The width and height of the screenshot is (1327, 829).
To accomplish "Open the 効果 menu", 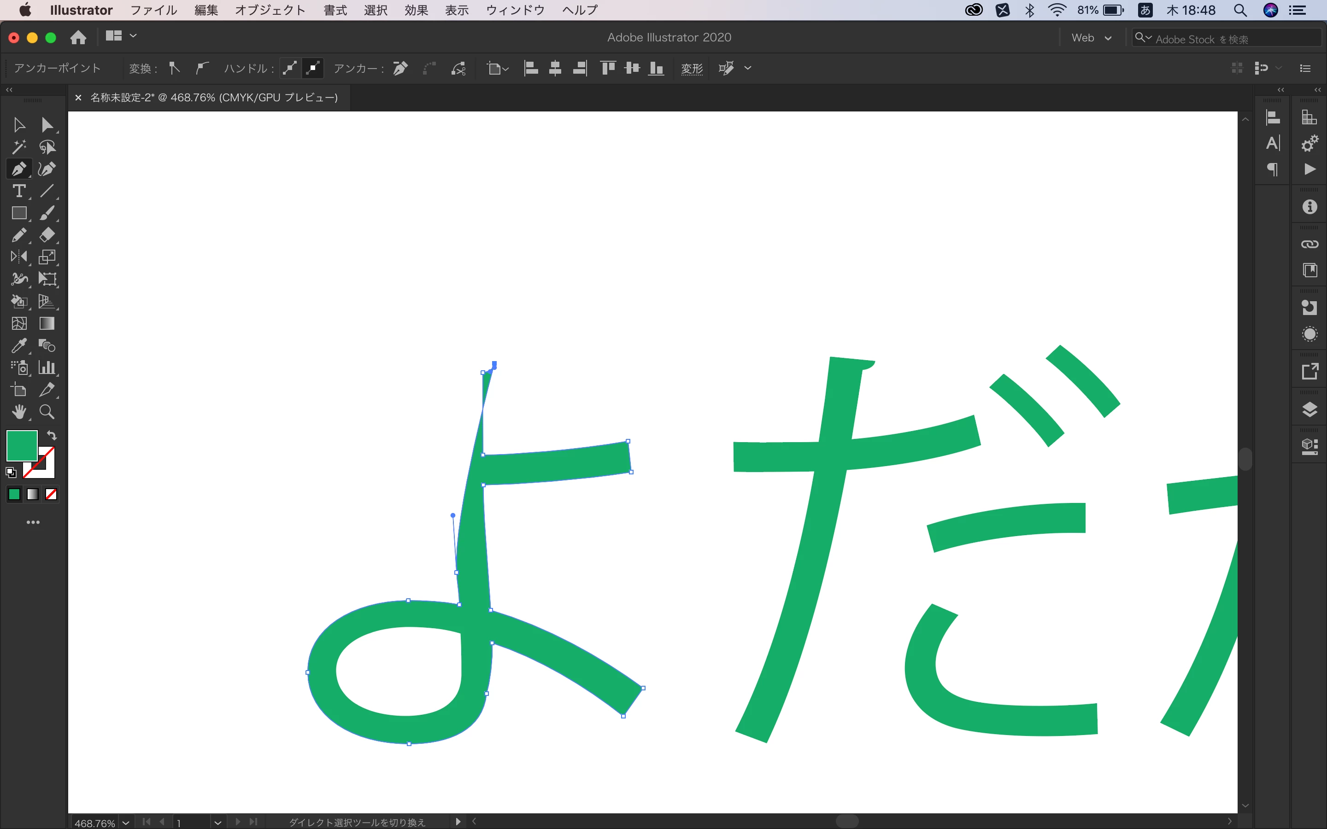I will [416, 10].
